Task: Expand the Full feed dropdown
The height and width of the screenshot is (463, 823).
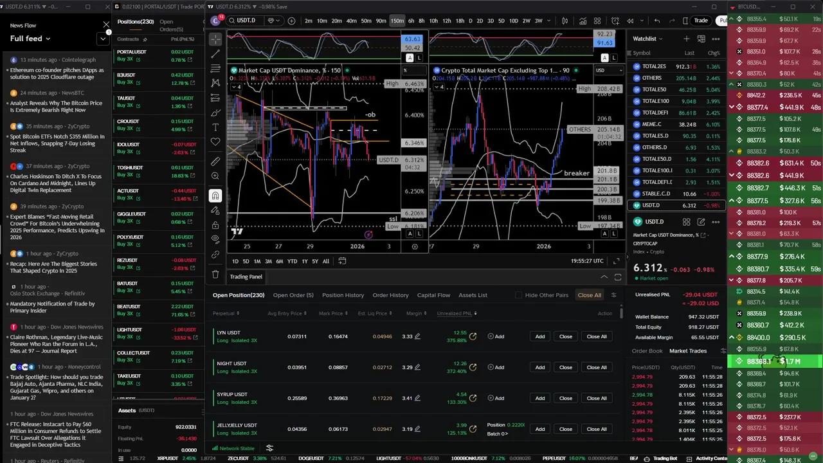Action: 102,39
